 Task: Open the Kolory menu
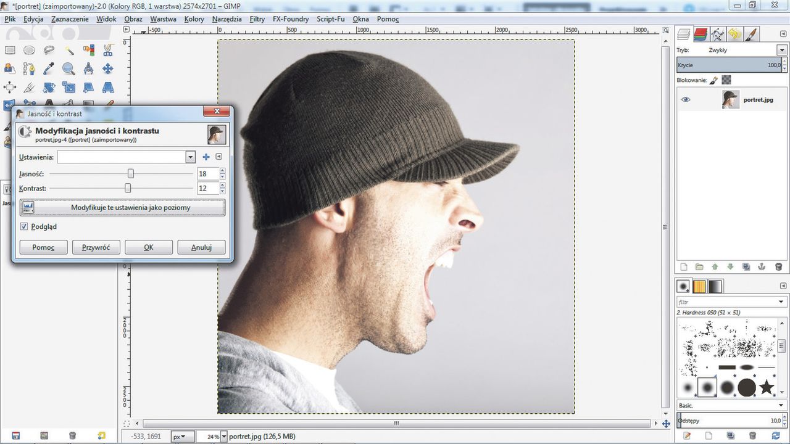click(194, 19)
